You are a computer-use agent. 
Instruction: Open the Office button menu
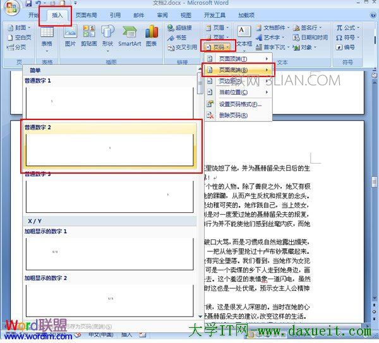[11, 8]
